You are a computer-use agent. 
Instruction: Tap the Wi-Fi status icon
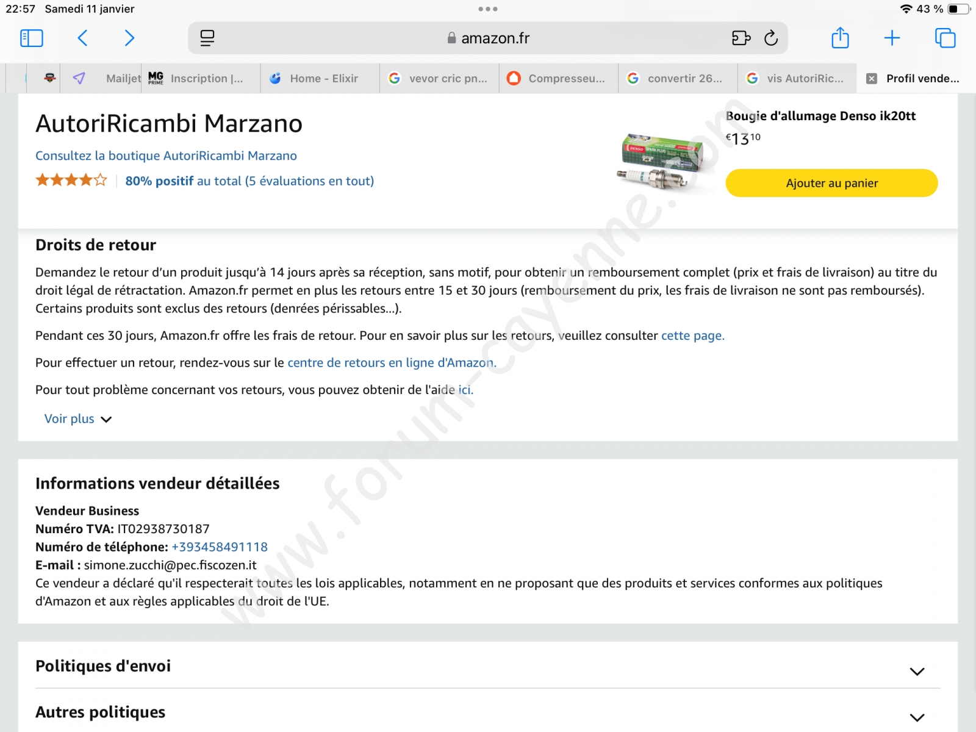(x=906, y=9)
